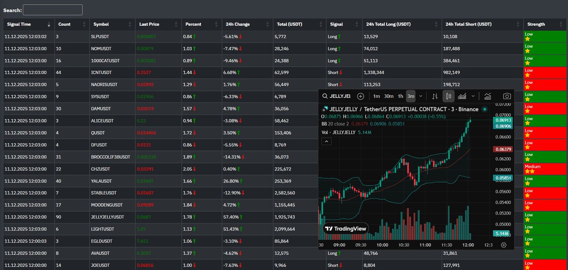Sort table by 24h Total Short column

(x=482, y=24)
